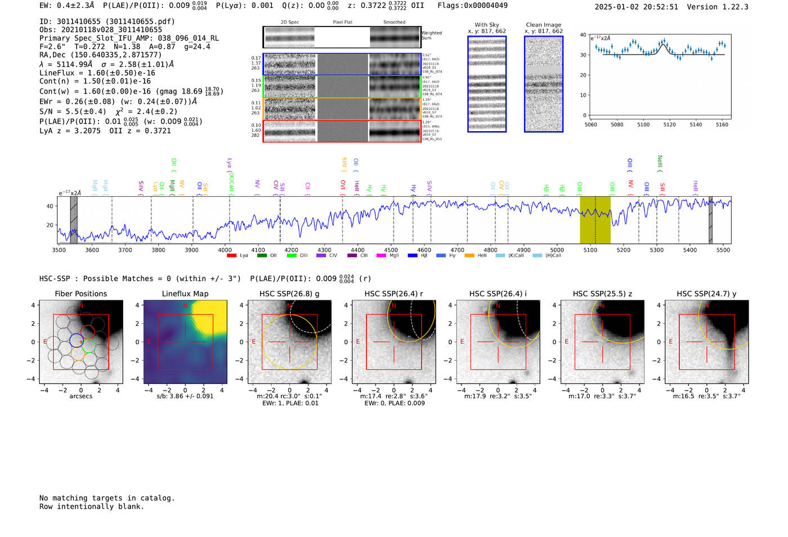This screenshot has width=788, height=537.
Task: Click the CIII legend swatch
Action: coord(352,256)
